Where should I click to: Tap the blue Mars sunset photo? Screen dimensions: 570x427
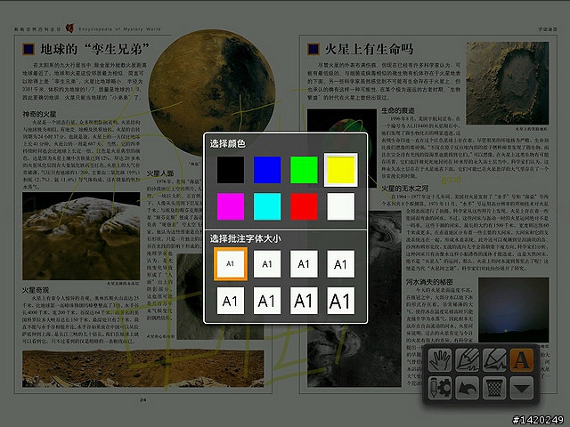pos(513,310)
